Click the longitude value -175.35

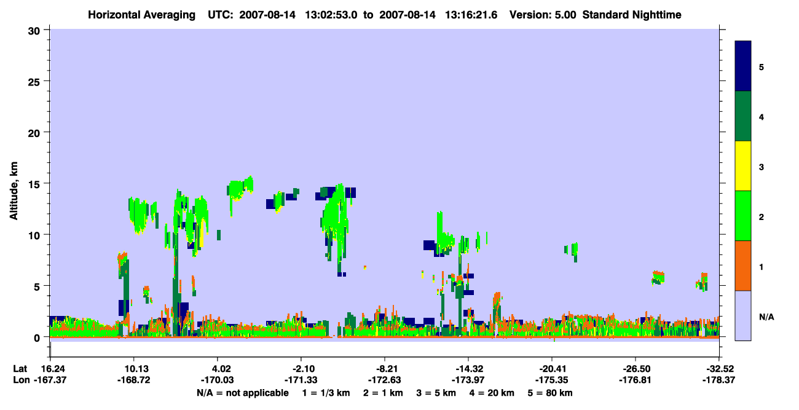pyautogui.click(x=552, y=380)
